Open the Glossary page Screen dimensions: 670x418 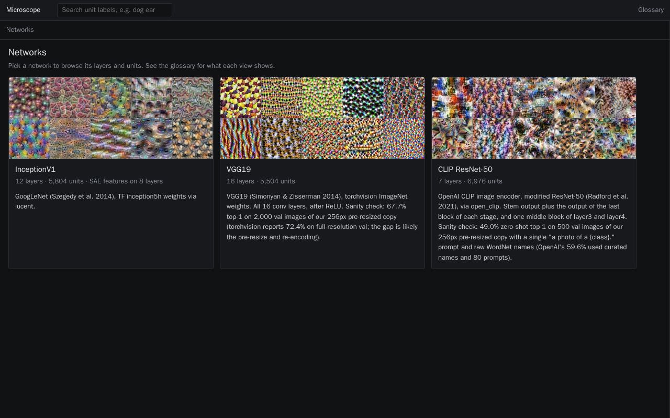(x=651, y=10)
